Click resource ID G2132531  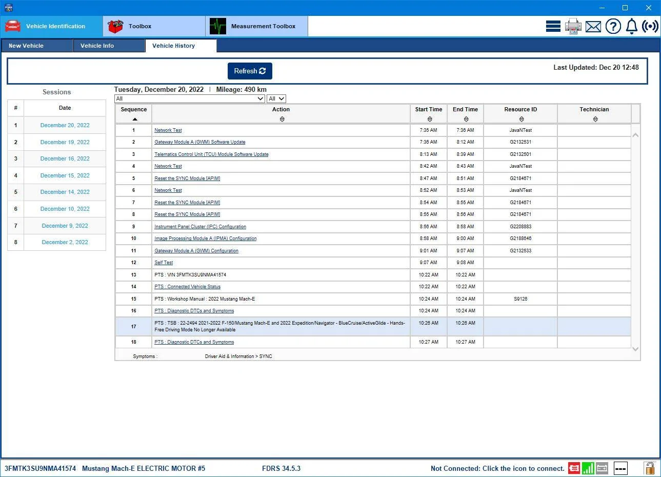click(x=520, y=142)
